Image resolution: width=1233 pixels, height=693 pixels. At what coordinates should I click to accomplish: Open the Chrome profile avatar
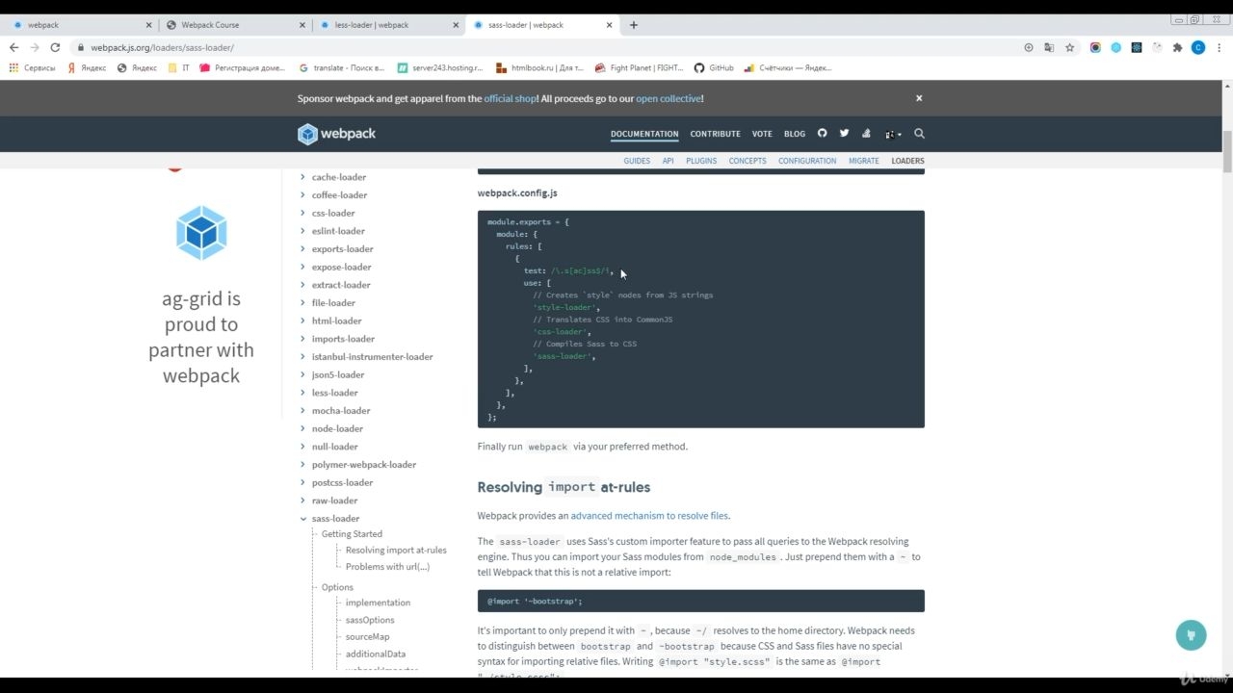coord(1198,47)
